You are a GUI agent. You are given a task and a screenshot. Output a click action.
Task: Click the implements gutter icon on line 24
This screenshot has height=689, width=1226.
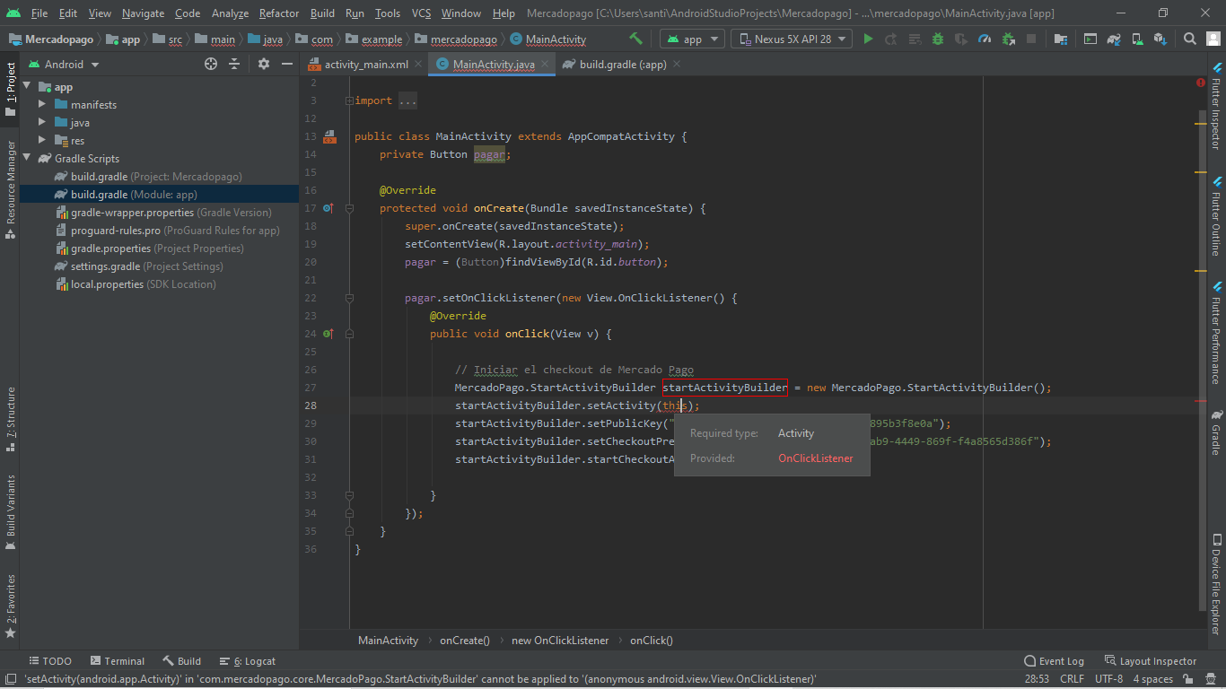coord(328,334)
